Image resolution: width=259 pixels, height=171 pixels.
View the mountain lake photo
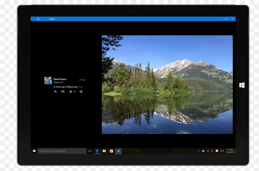167,85
